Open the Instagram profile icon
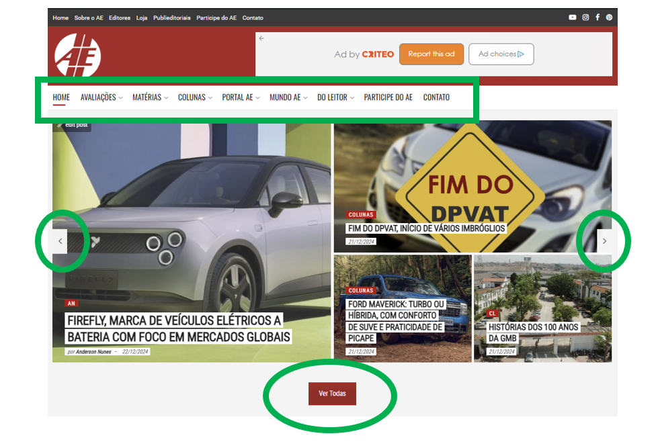656x442 pixels. 585,17
